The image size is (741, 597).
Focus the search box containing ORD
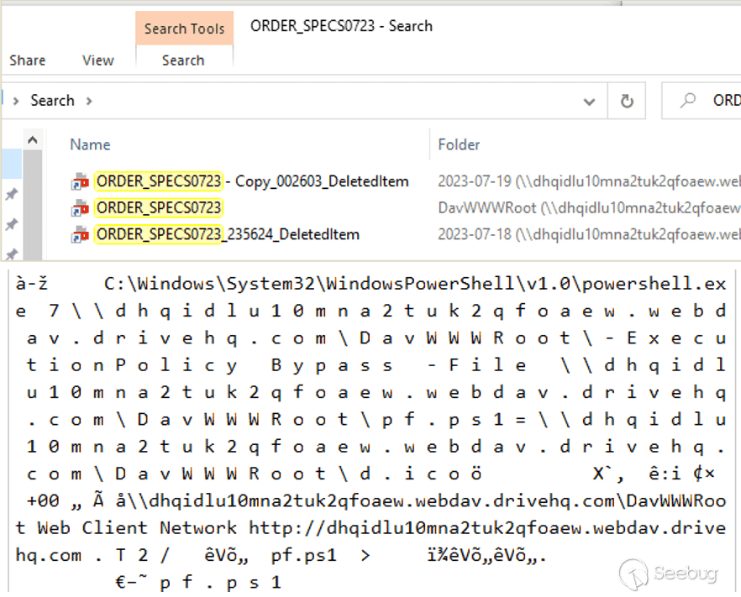[702, 101]
